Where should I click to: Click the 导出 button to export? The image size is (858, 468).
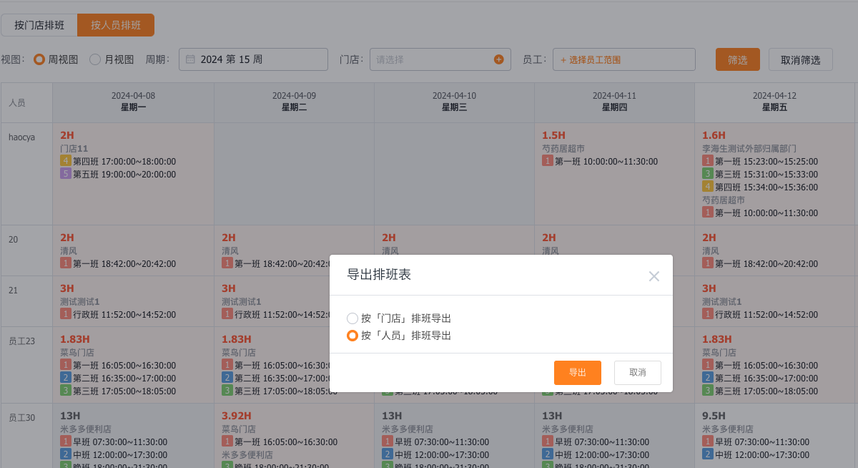click(x=578, y=372)
